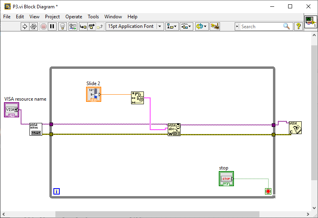Click the Search input field

point(261,27)
